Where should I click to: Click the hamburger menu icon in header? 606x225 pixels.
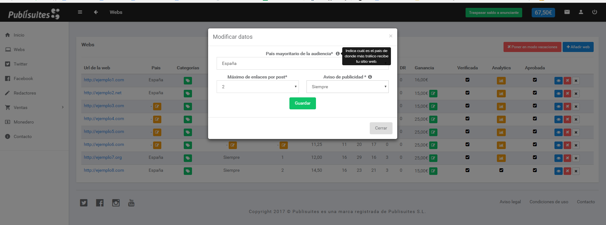[80, 12]
